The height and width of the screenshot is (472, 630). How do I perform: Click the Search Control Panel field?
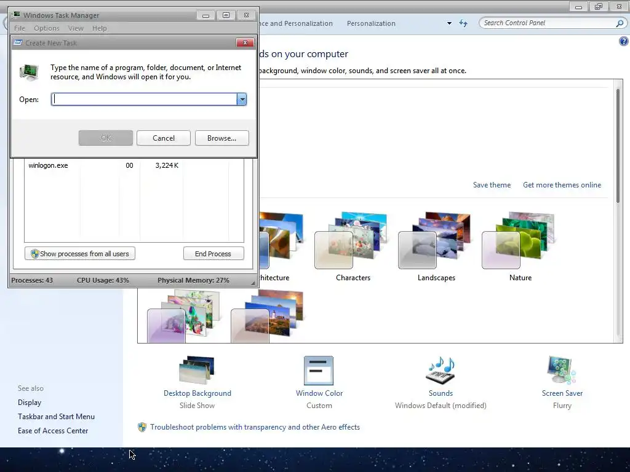pos(548,23)
